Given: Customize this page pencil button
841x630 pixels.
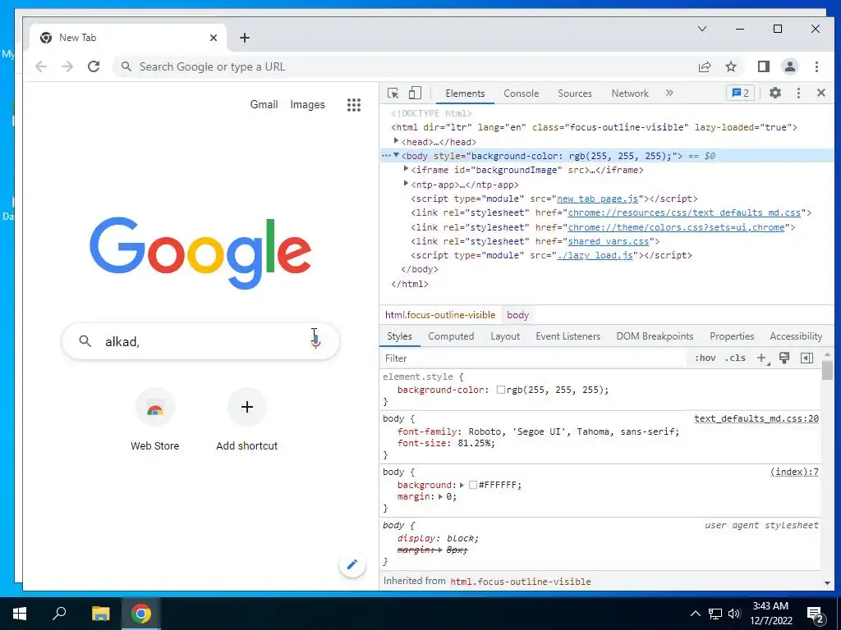Looking at the screenshot, I should coord(352,564).
